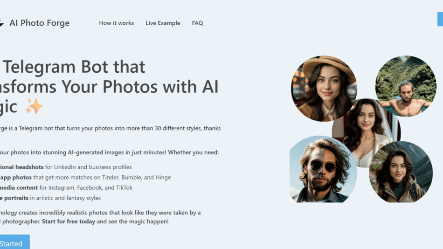443x249 pixels.
Task: Click the woman in hiking jacket photo
Action: pos(401,172)
